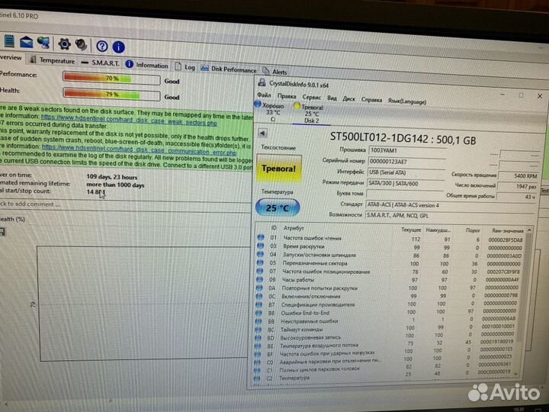Click the blue Info icon in Hard Disk Sentinel toolbar
This screenshot has width=549, height=412.
119,47
